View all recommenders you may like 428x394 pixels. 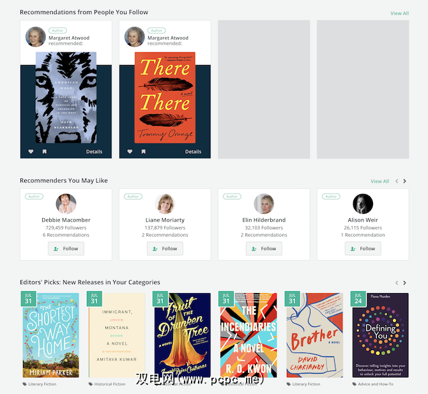coord(379,181)
